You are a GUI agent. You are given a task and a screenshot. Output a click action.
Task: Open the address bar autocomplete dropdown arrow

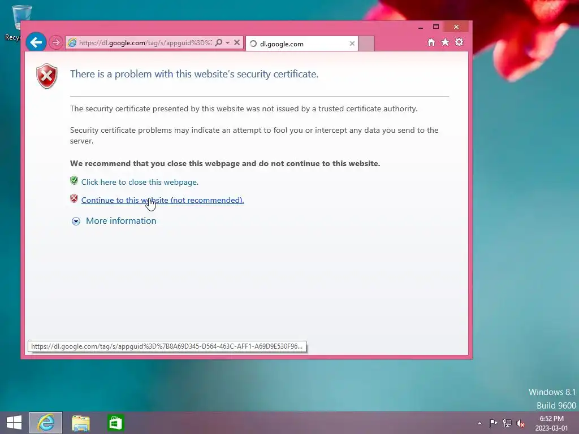click(227, 43)
